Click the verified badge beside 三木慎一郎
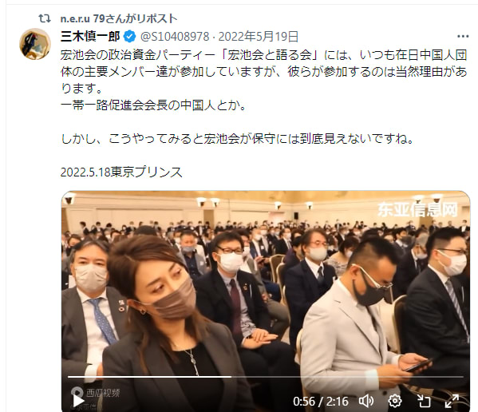 pos(129,37)
